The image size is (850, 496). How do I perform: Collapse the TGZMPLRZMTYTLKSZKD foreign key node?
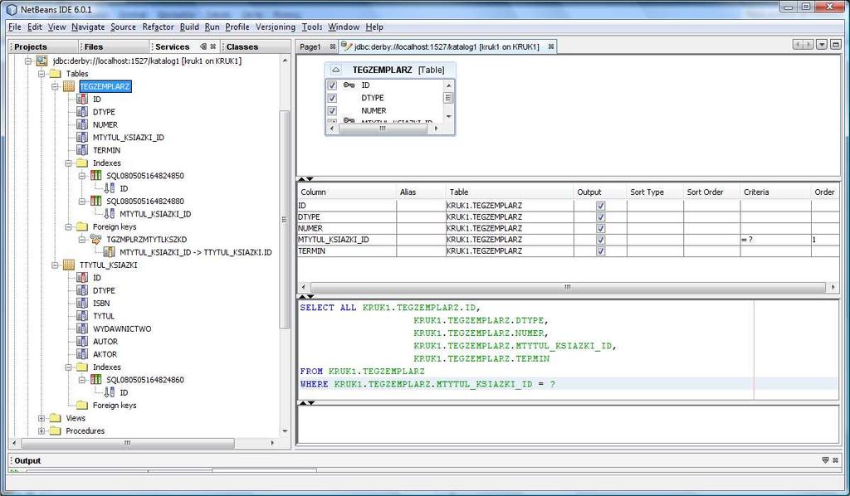(x=82, y=240)
